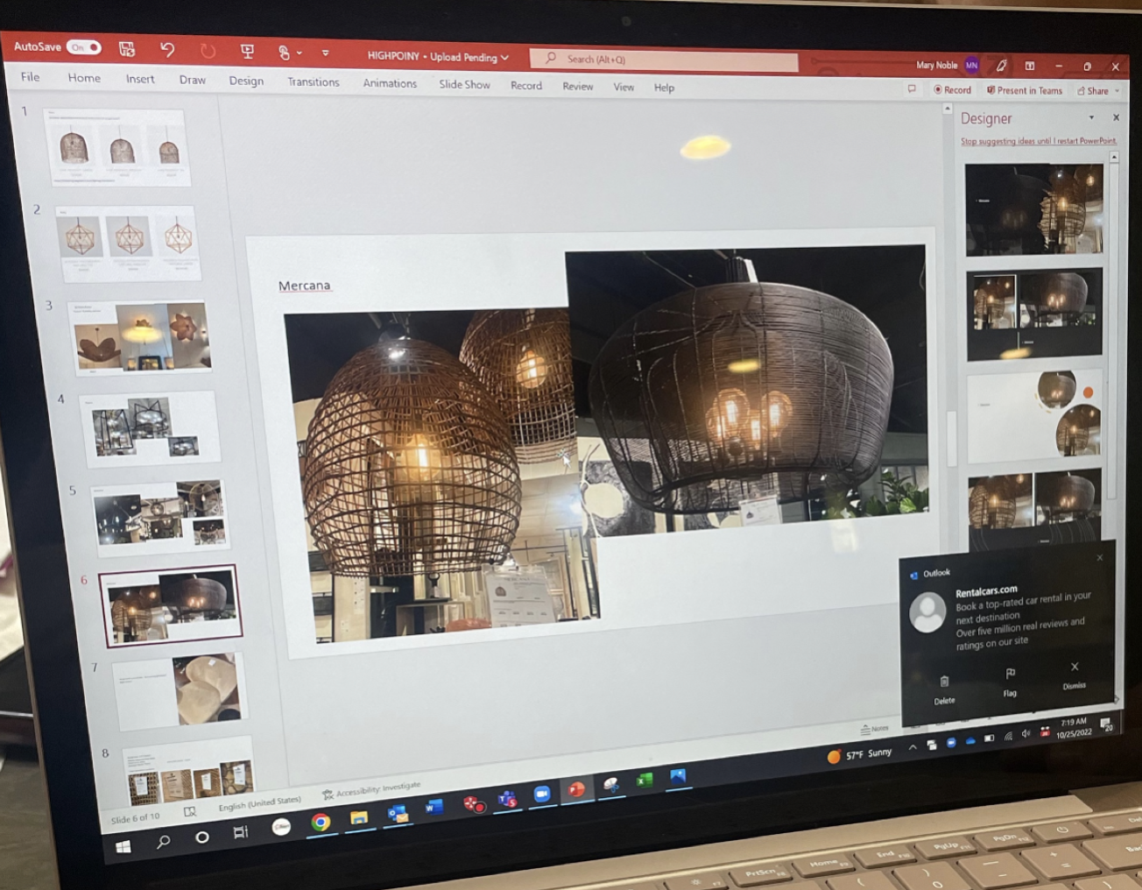The width and height of the screenshot is (1142, 890).
Task: Open the Mary Noble account avatar
Action: pyautogui.click(x=971, y=65)
